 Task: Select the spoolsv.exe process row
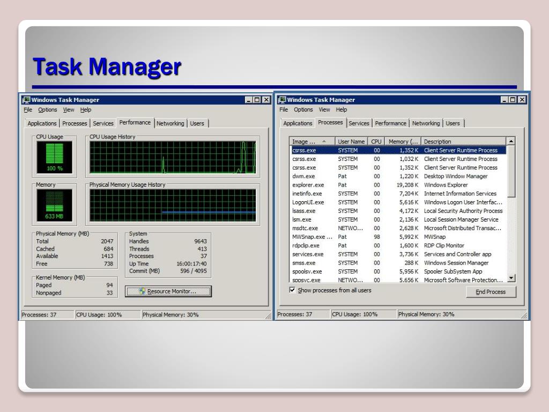pos(398,271)
